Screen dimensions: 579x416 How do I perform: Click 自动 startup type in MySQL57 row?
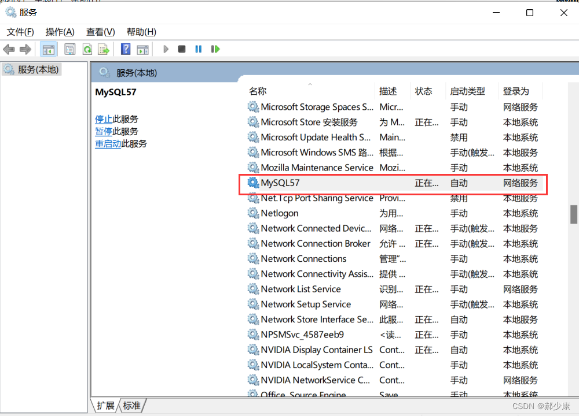[x=459, y=183]
